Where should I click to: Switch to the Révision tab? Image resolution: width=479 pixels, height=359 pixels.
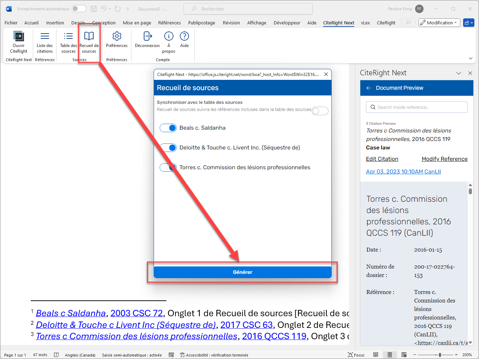click(x=231, y=23)
